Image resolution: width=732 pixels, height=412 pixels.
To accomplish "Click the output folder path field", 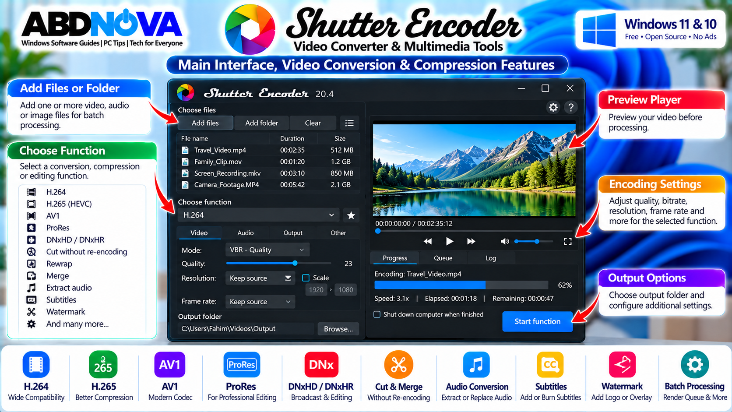I will [x=246, y=329].
